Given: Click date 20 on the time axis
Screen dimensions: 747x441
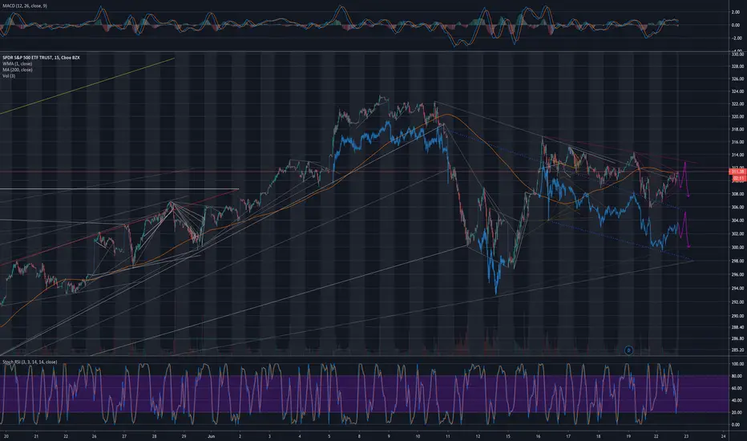Looking at the screenshot, I should click(x=6, y=435).
